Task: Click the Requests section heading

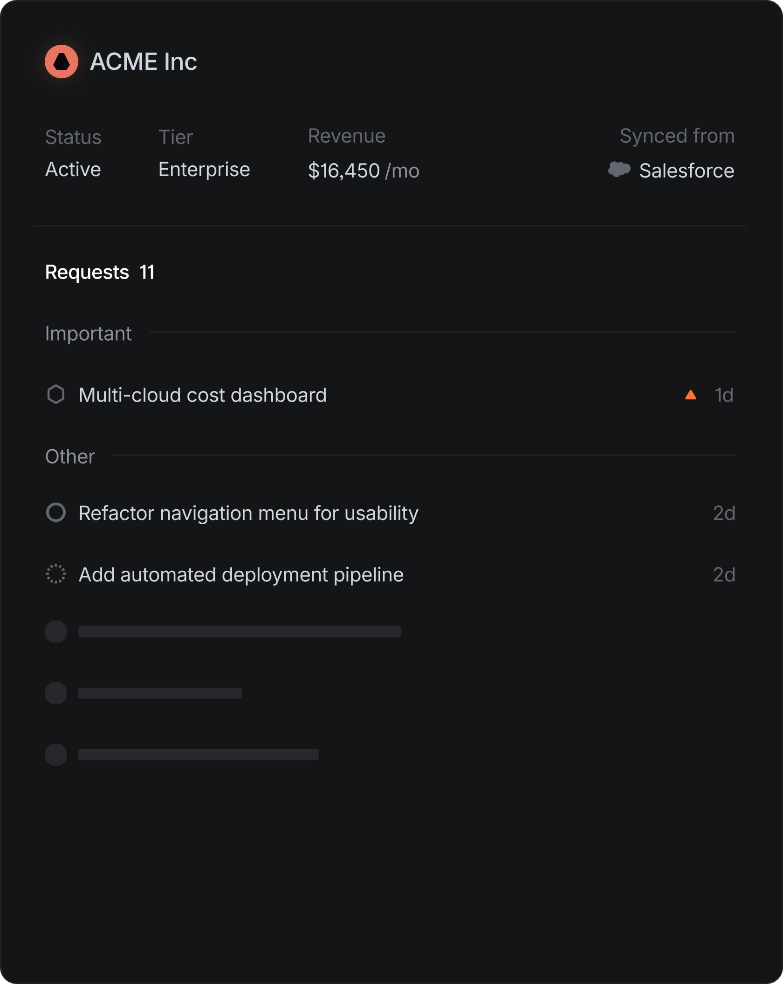Action: (87, 272)
